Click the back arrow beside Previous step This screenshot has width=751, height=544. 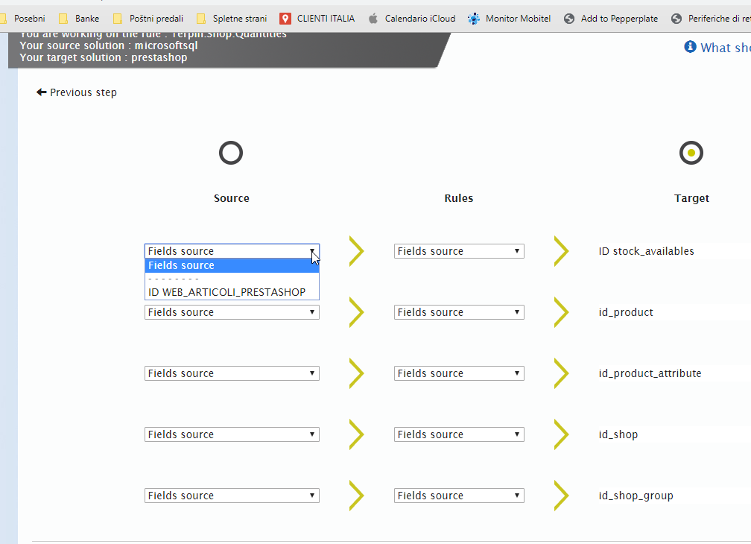(41, 92)
